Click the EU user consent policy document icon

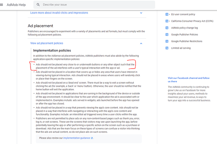pyautogui.click(x=167, y=14)
